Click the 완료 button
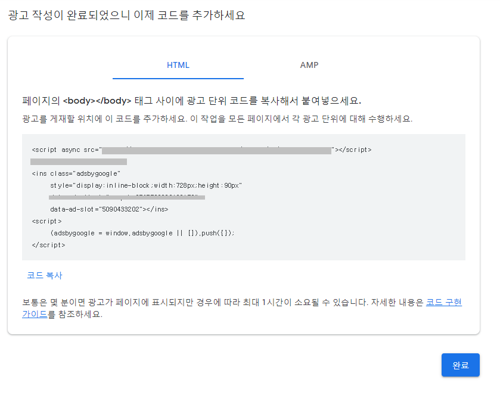The width and height of the screenshot is (500, 398). [x=461, y=365]
